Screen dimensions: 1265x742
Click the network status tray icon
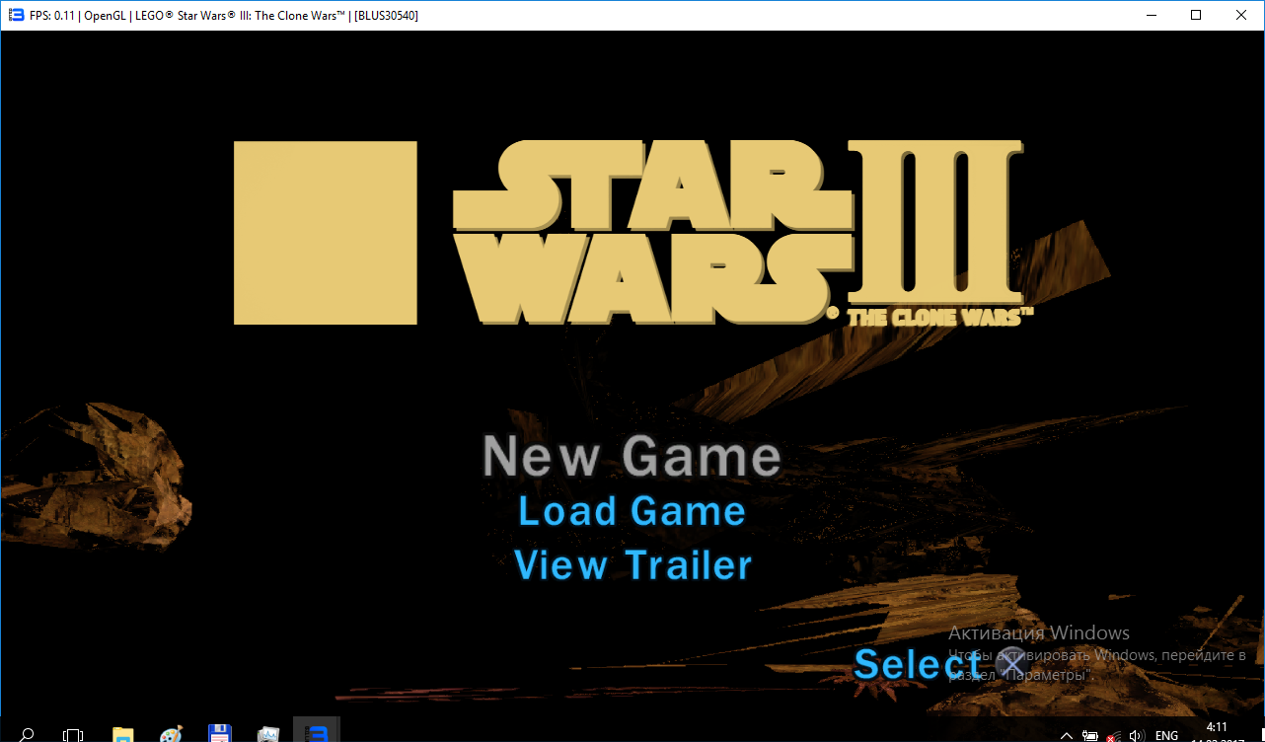[x=1113, y=735]
